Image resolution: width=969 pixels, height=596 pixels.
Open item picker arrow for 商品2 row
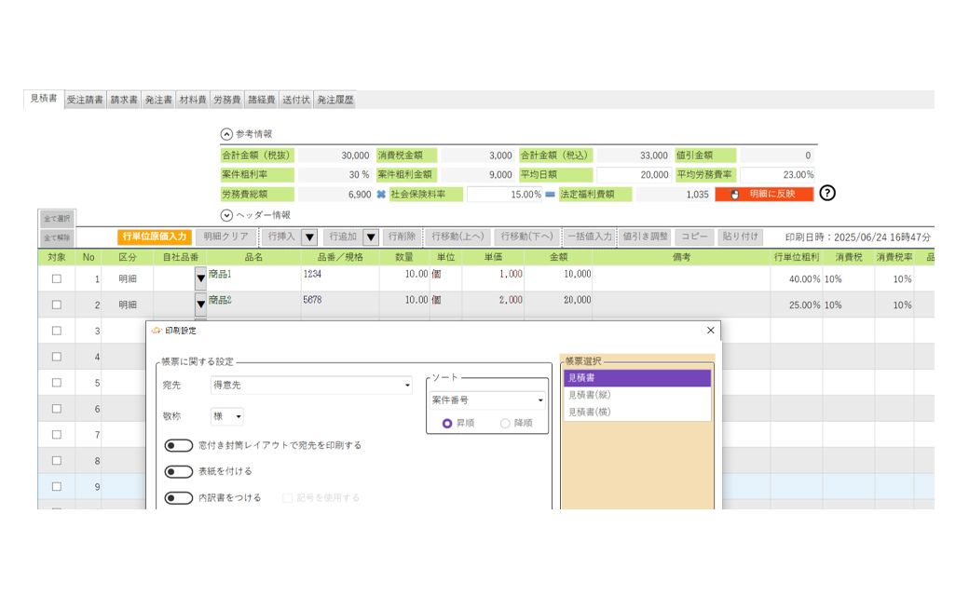200,304
